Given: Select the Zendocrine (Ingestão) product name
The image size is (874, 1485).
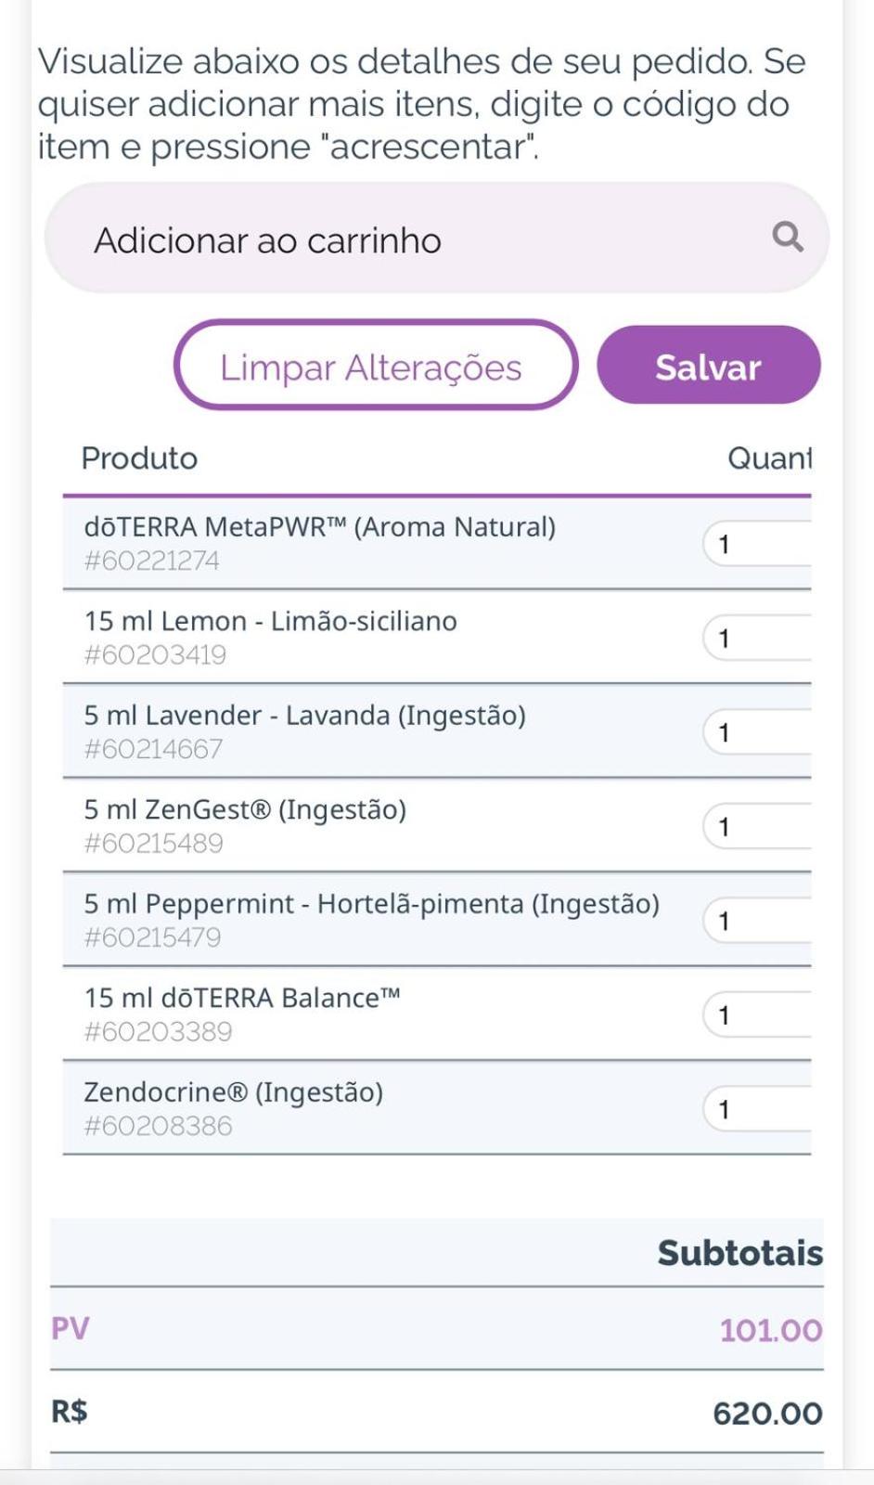Looking at the screenshot, I should (x=234, y=1091).
